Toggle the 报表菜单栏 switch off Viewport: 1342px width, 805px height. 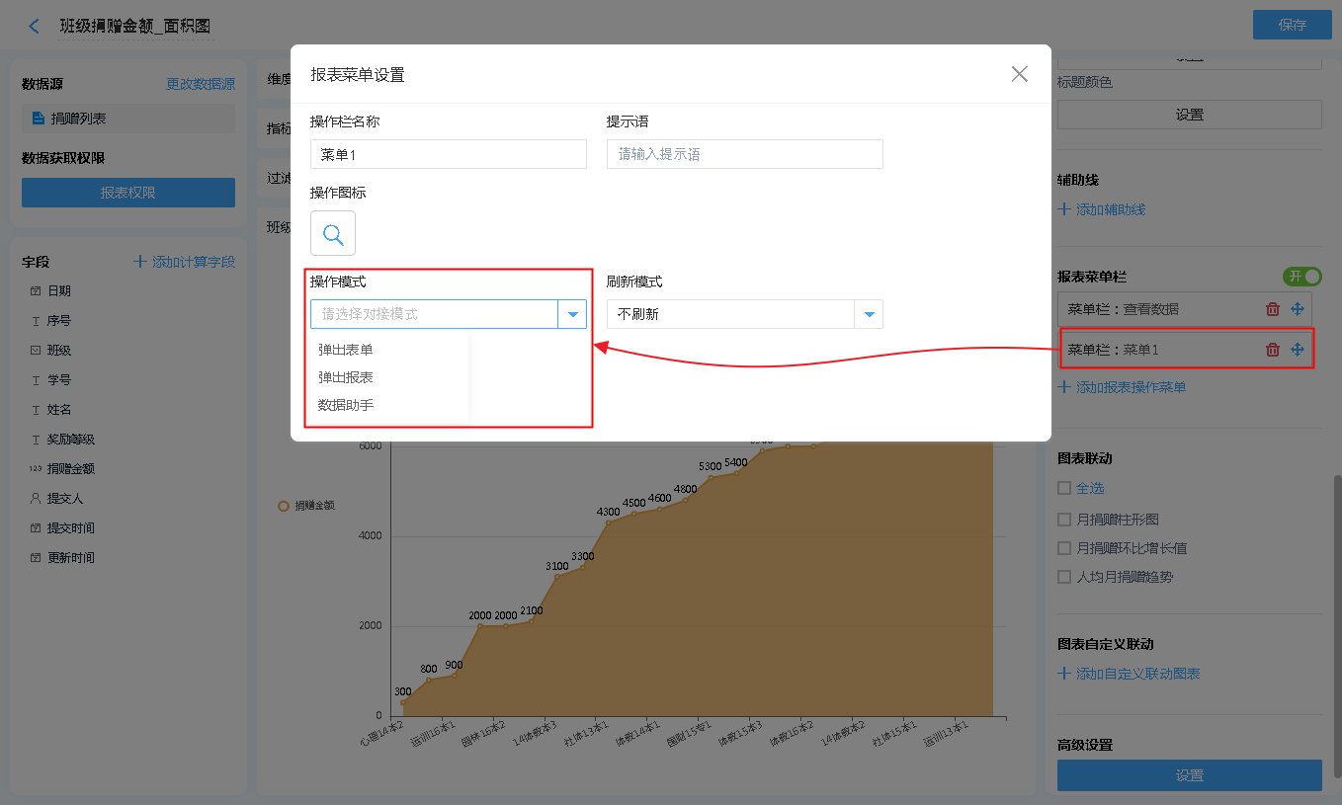point(1301,277)
